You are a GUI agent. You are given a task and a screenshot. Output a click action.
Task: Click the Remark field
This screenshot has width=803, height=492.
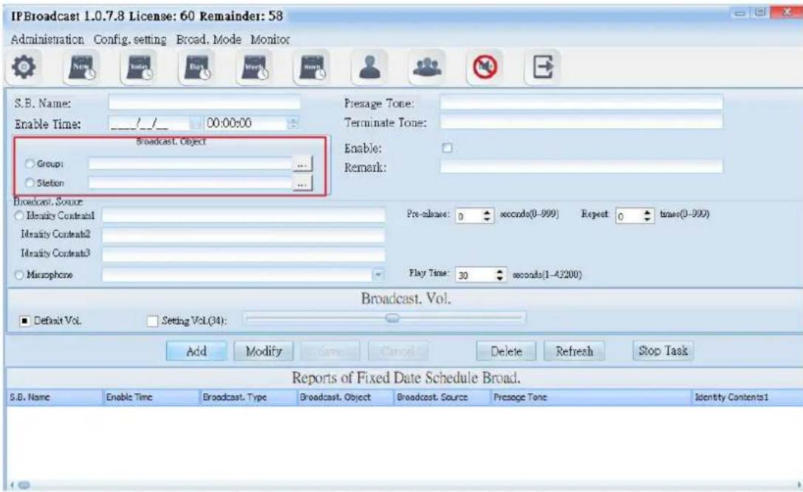(x=581, y=166)
